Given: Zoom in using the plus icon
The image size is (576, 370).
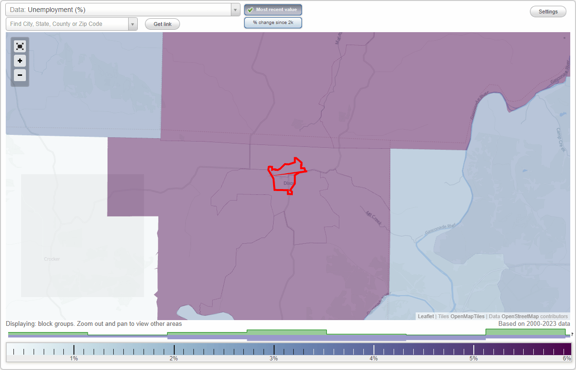Looking at the screenshot, I should coord(20,60).
